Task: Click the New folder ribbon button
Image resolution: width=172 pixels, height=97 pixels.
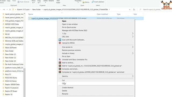Action: [x=58, y=2]
